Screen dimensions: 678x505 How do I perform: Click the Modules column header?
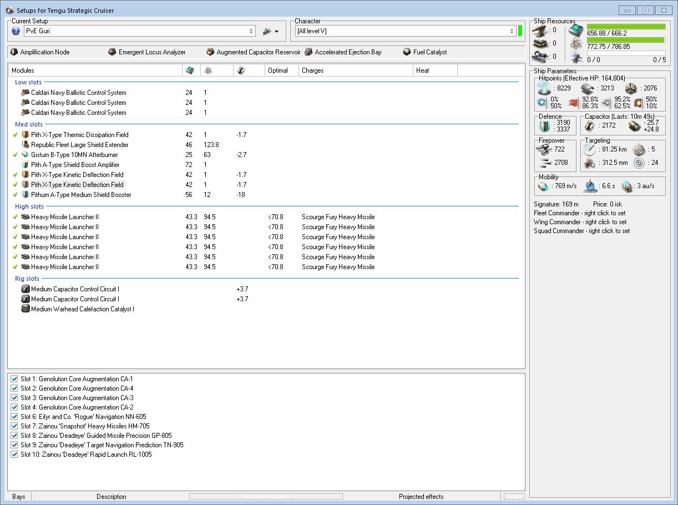tap(95, 70)
